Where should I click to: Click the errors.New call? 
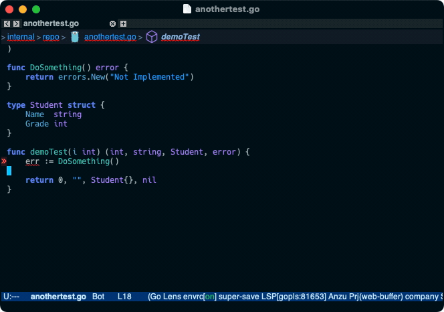82,77
